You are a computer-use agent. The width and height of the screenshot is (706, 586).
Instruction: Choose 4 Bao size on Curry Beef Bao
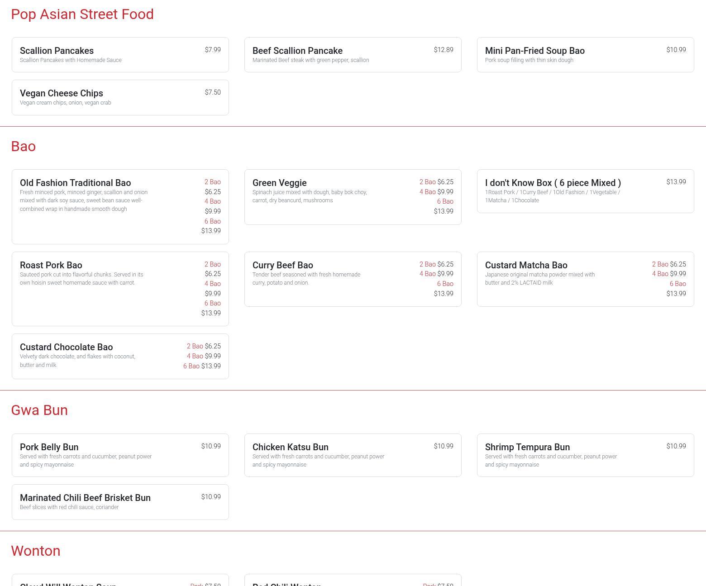428,274
